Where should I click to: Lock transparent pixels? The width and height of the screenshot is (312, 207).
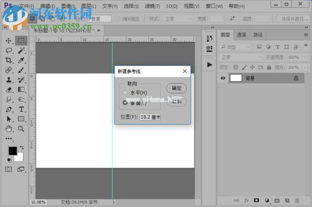(x=236, y=67)
